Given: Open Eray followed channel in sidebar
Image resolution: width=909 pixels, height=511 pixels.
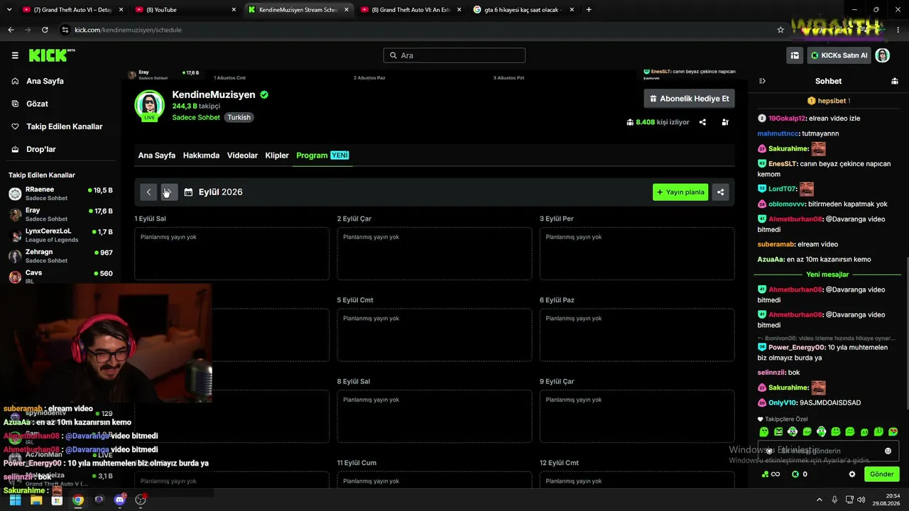Looking at the screenshot, I should 60,214.
